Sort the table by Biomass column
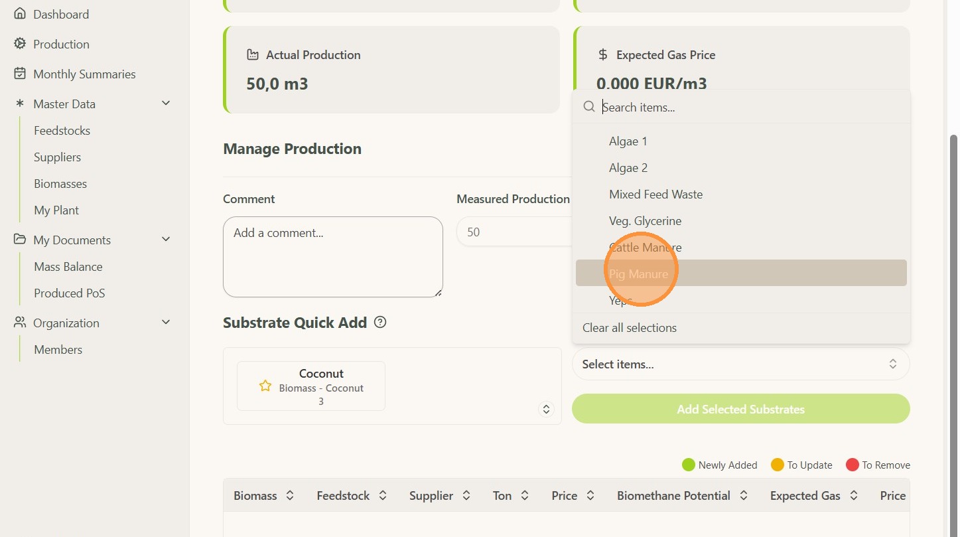The width and height of the screenshot is (960, 537). (x=290, y=496)
